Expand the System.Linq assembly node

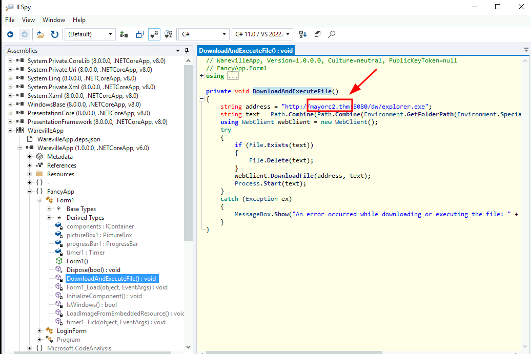click(x=10, y=78)
